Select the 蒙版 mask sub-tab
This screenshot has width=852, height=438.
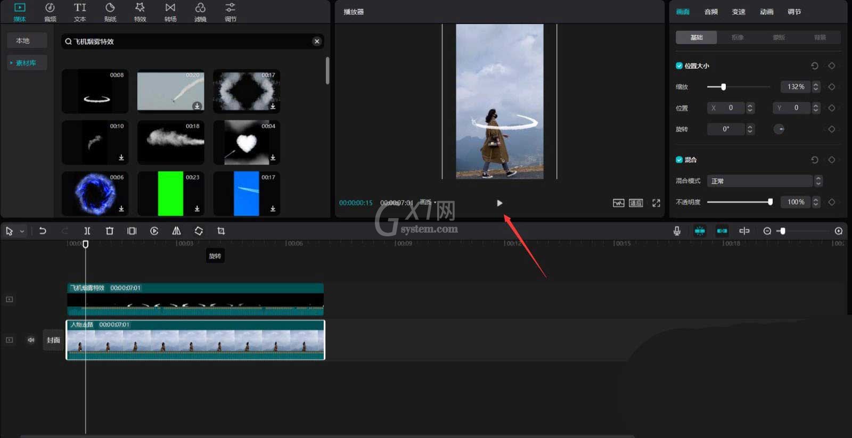click(x=779, y=37)
